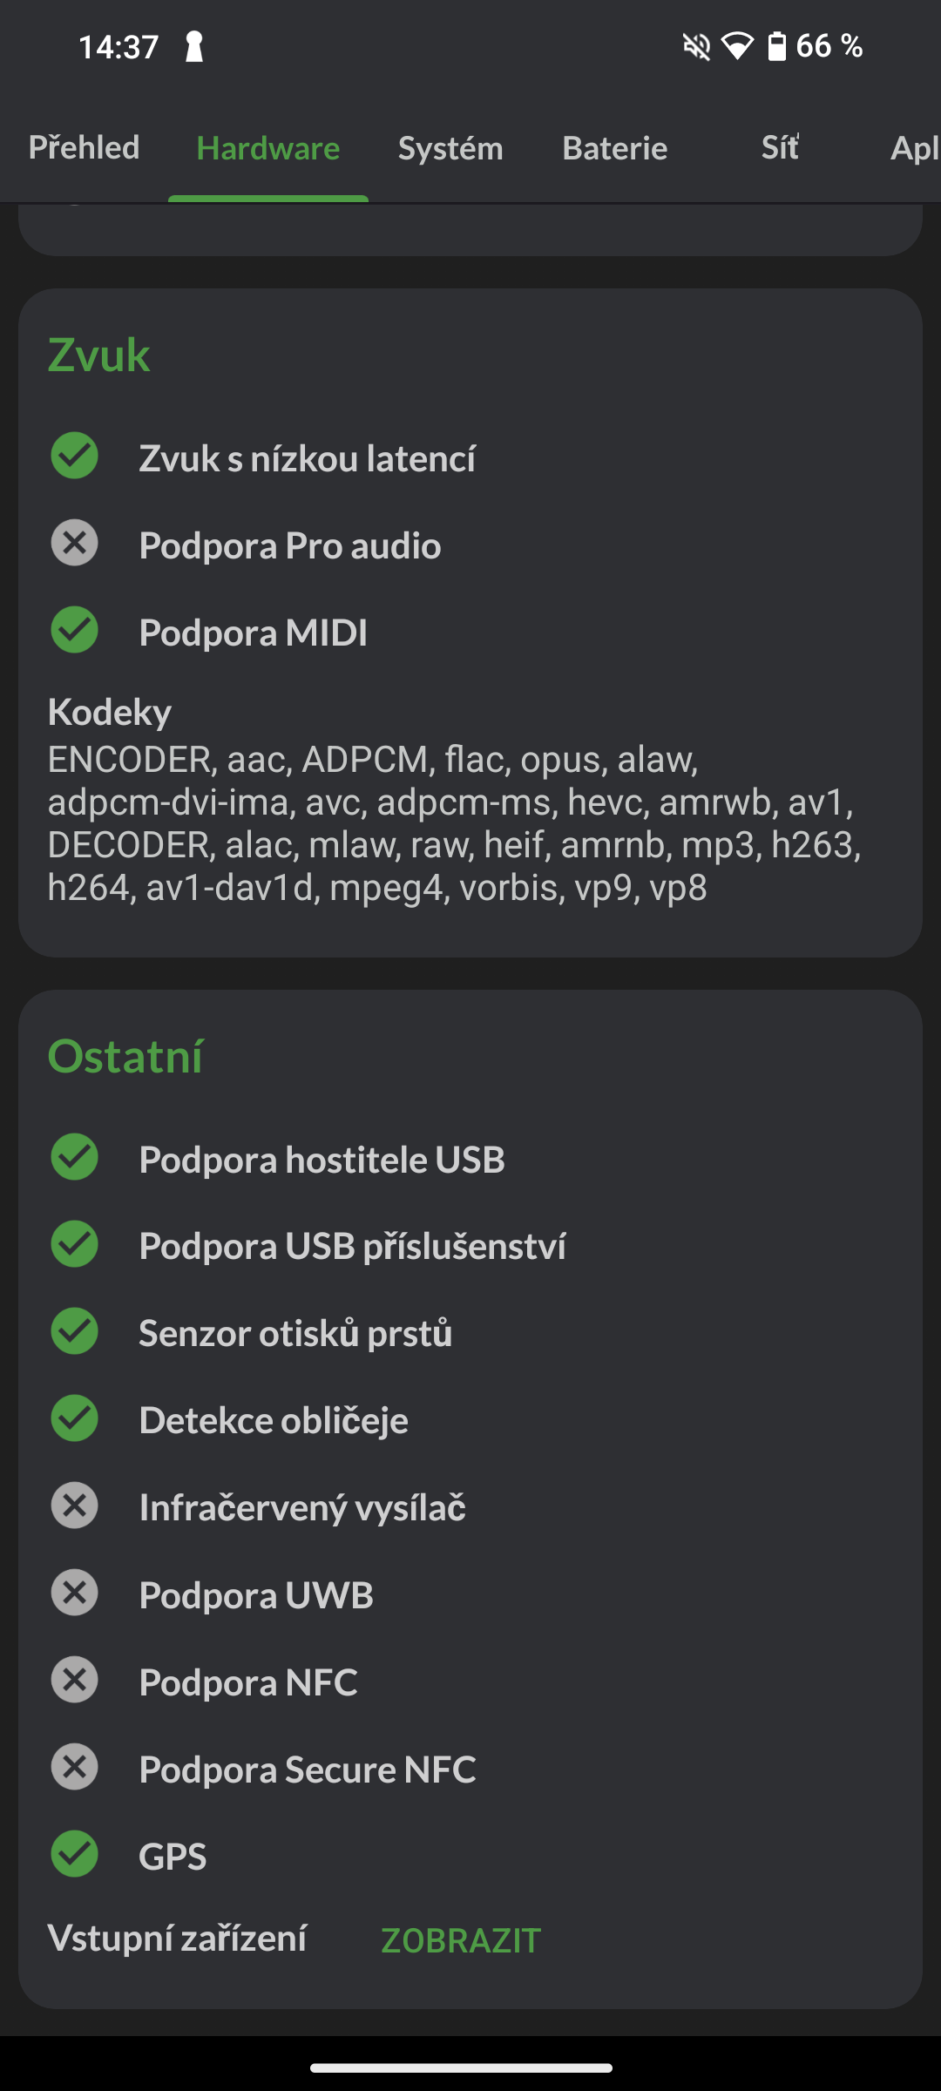Expand the Zvuk section header
This screenshot has width=941, height=2091.
(98, 355)
